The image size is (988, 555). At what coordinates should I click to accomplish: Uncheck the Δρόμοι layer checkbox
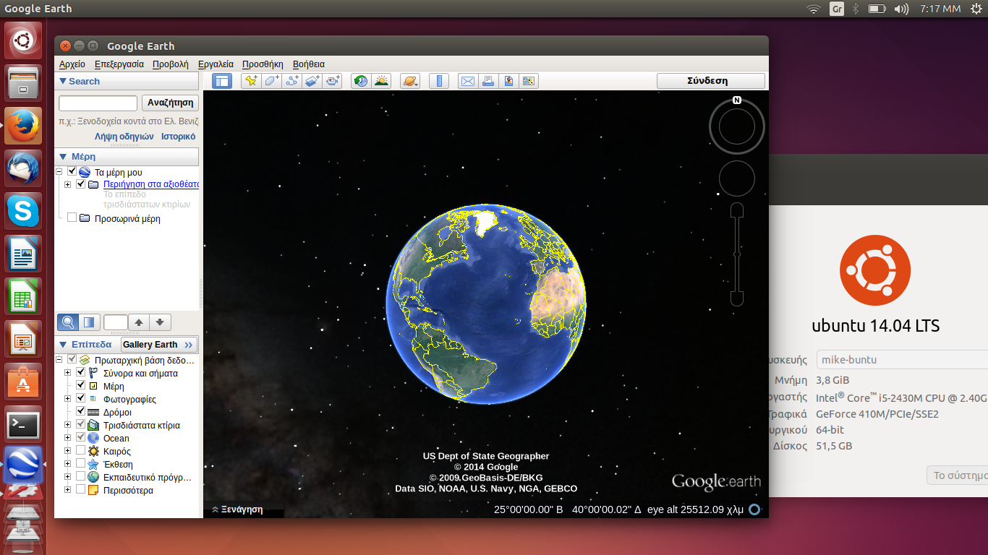[x=81, y=411]
